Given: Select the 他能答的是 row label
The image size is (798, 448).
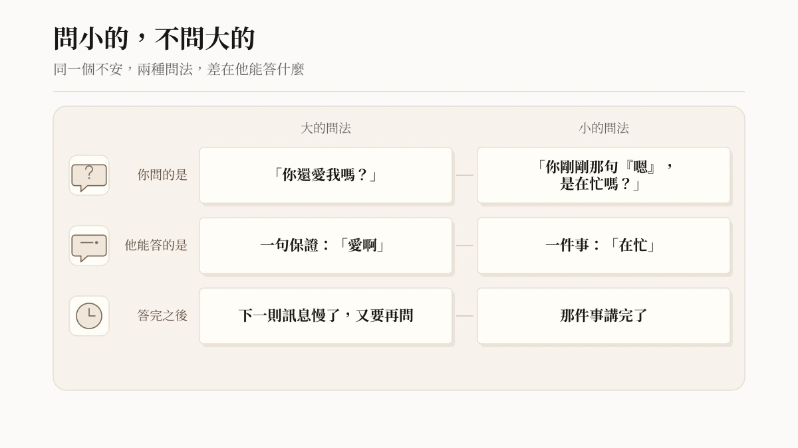Looking at the screenshot, I should pyautogui.click(x=156, y=246).
